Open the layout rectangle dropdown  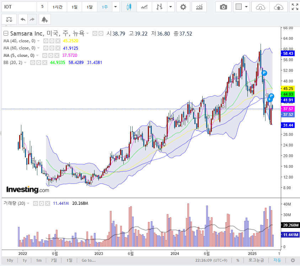pyautogui.click(x=246, y=7)
